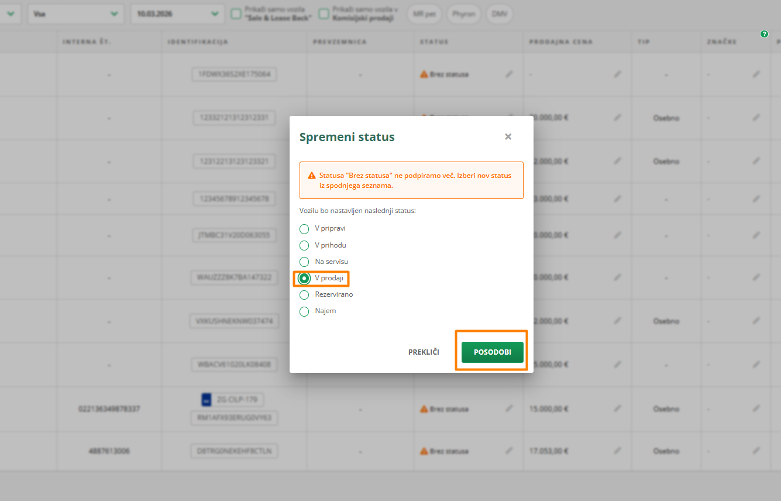Click internal number 4887613006
Screen dimensions: 781x501
(x=109, y=451)
